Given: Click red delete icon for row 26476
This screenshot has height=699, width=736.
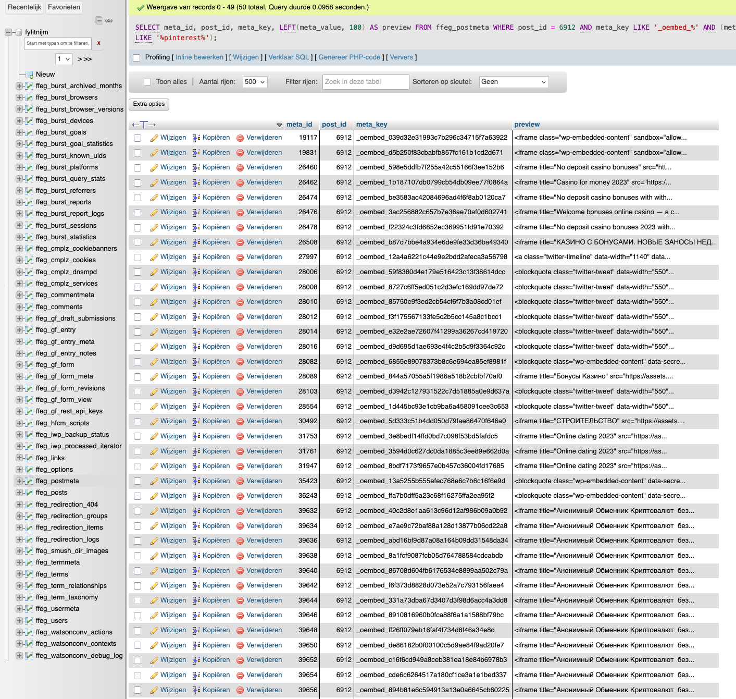Looking at the screenshot, I should [240, 213].
